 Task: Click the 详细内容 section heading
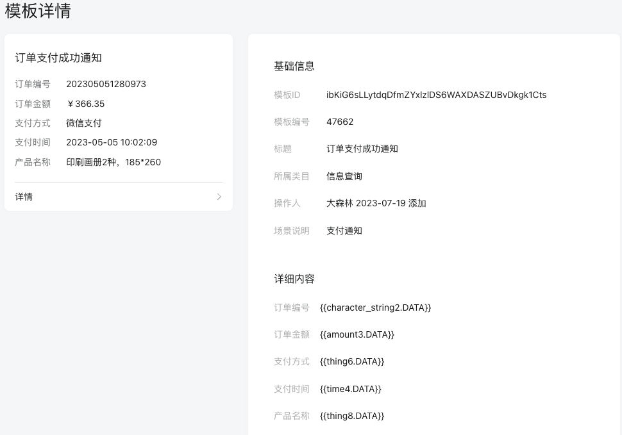pos(294,279)
